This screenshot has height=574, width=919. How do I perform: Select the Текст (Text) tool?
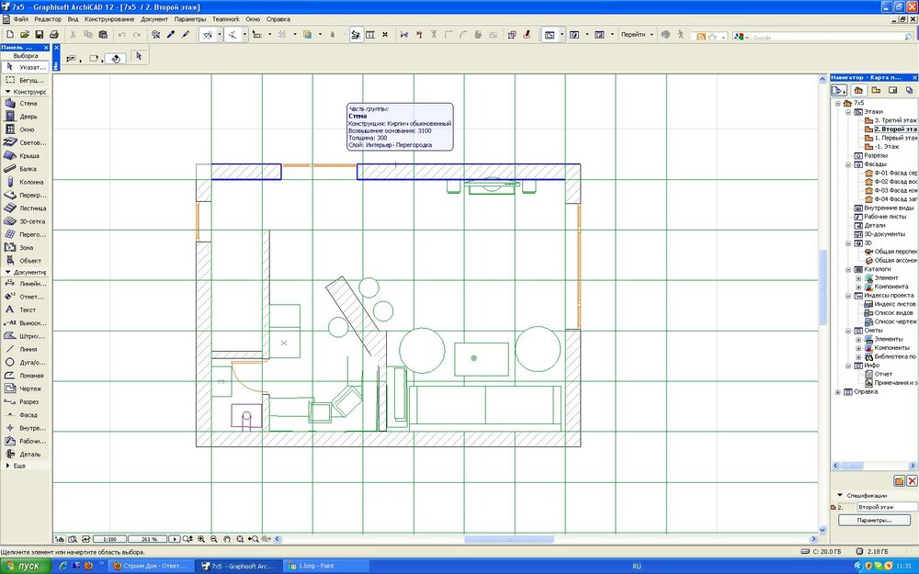[26, 310]
